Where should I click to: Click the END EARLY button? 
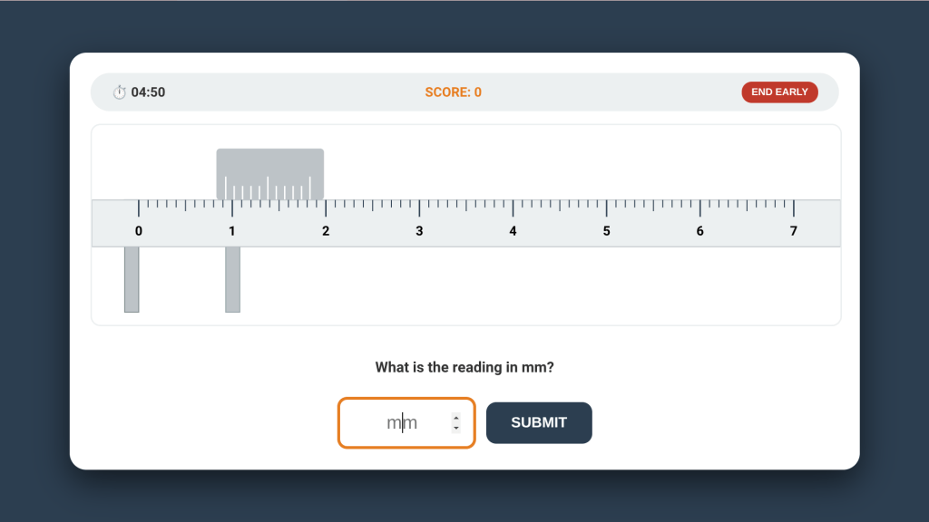click(779, 92)
